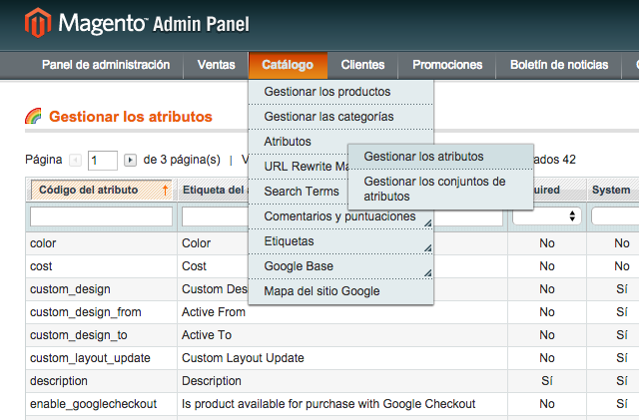This screenshot has width=639, height=420.
Task: Select Mapa del sitio Google
Action: click(340, 291)
